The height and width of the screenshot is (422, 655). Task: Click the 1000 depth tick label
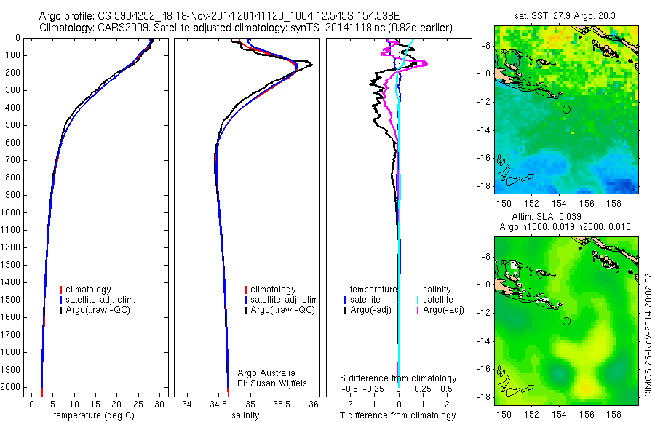coord(10,212)
